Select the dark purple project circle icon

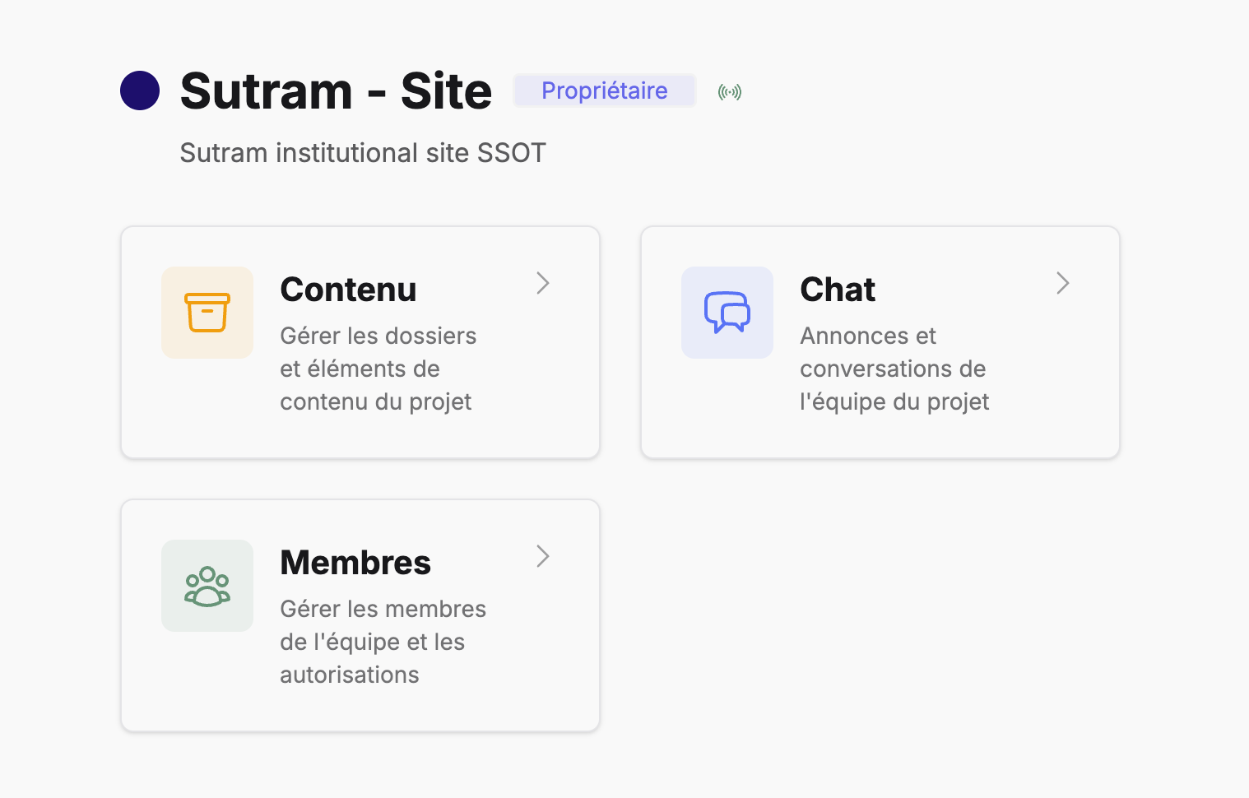click(x=140, y=90)
